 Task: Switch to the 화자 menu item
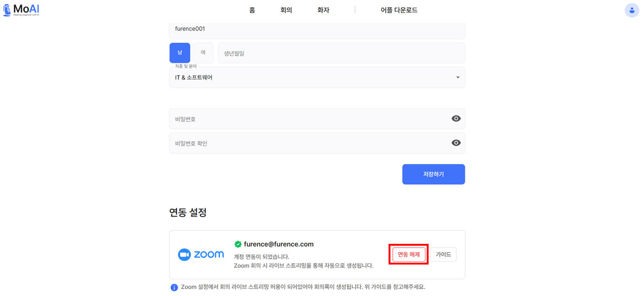pos(324,10)
